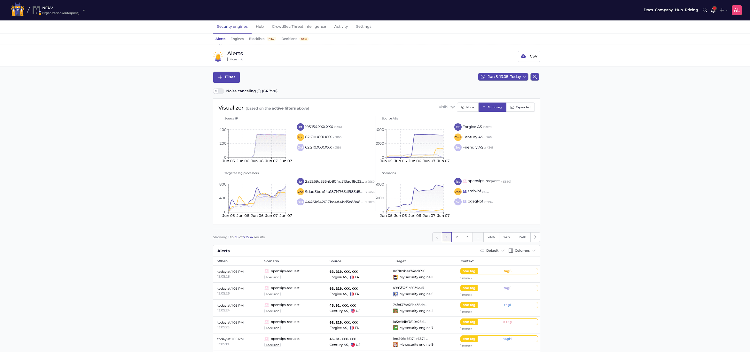
Task: Click target hash 0c7109baa74dc1690...
Action: (410, 271)
